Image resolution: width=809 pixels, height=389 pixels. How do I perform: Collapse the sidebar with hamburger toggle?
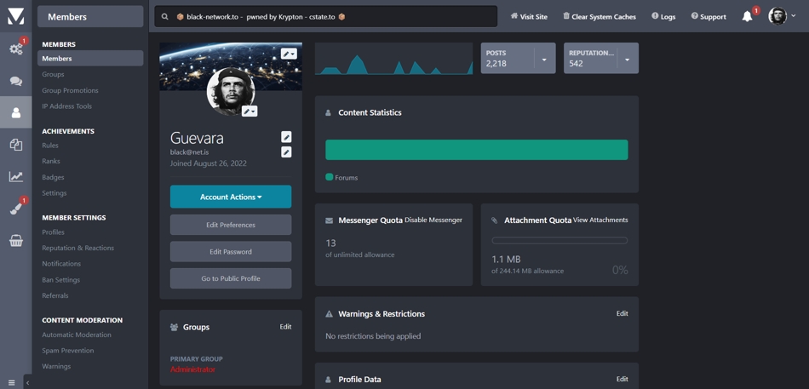[12, 382]
